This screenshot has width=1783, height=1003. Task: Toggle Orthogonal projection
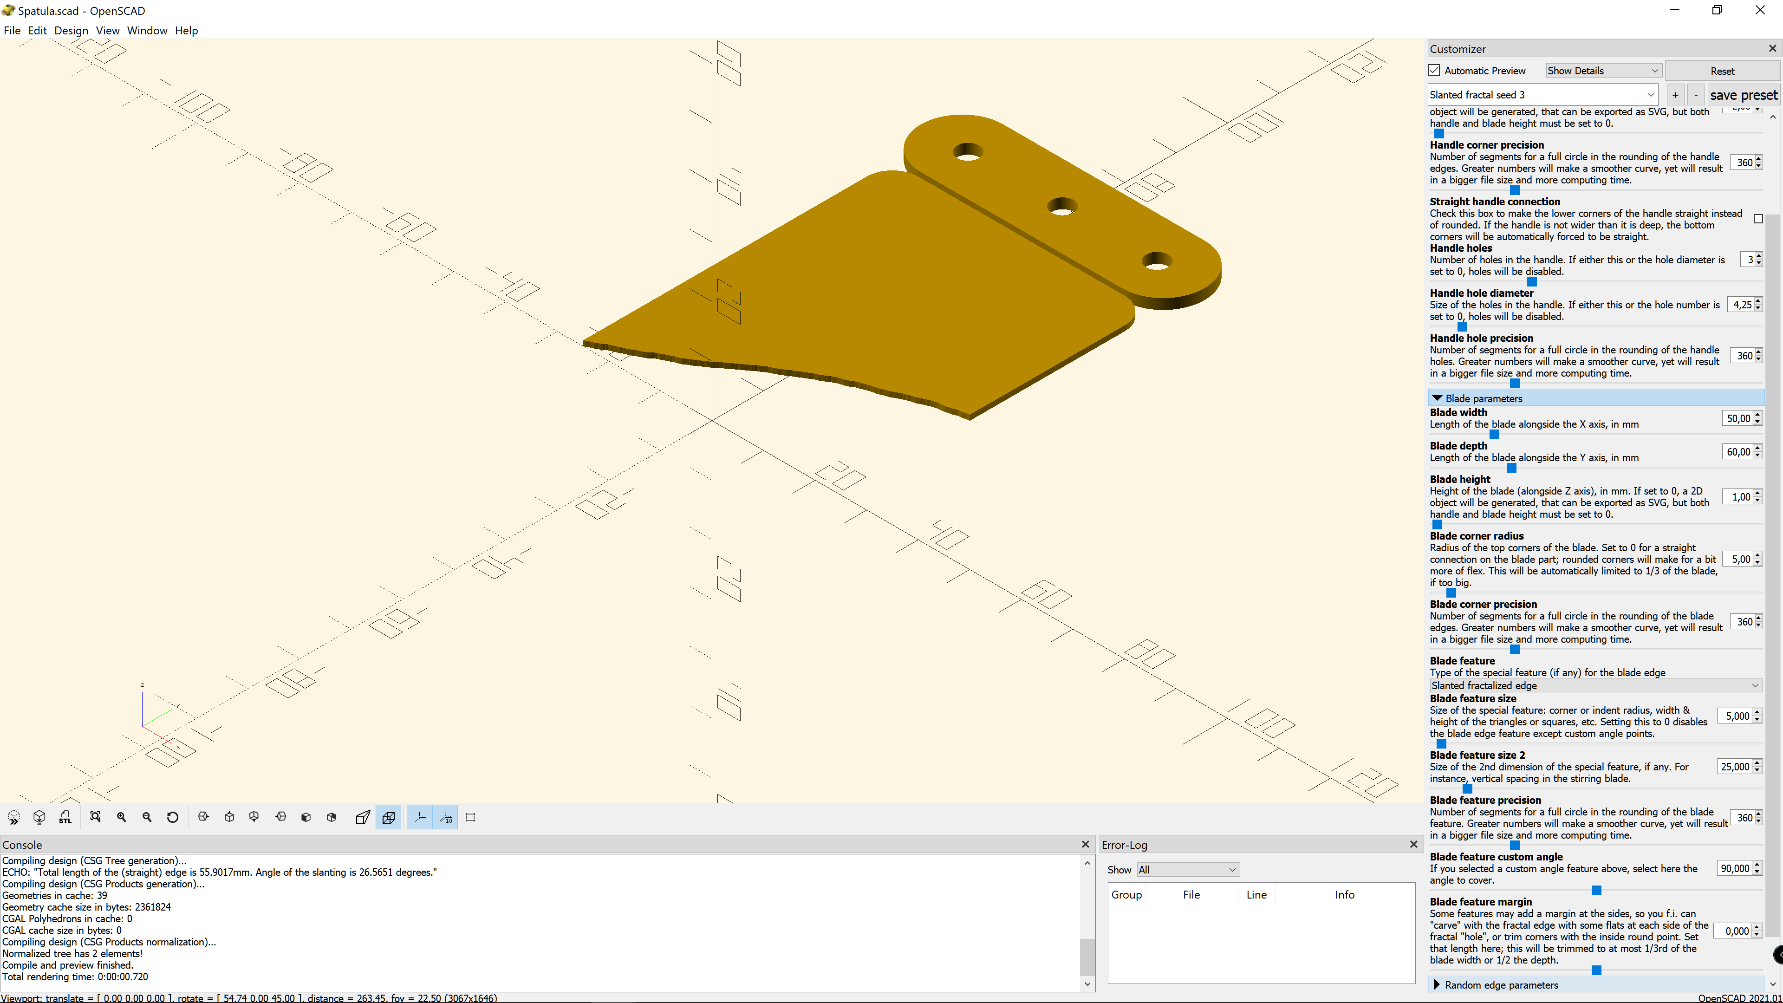point(388,817)
